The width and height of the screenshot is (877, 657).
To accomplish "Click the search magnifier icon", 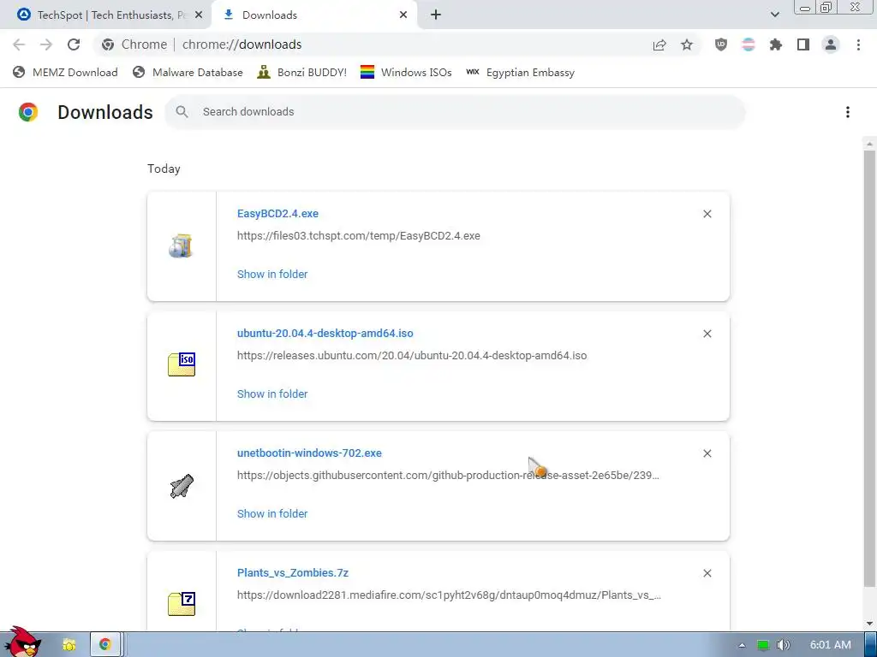I will click(x=182, y=112).
